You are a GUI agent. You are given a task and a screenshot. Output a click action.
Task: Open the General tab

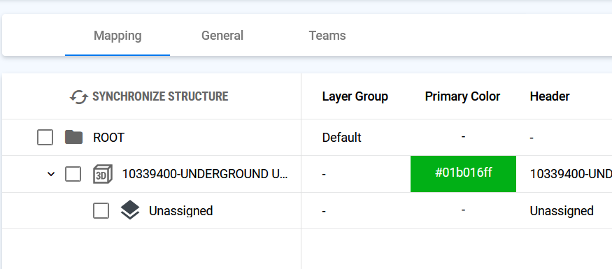(x=222, y=36)
